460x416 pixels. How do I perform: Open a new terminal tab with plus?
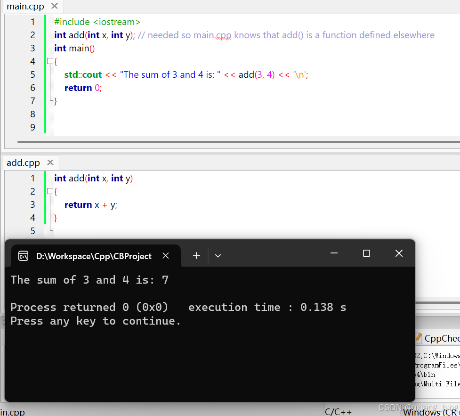[196, 256]
